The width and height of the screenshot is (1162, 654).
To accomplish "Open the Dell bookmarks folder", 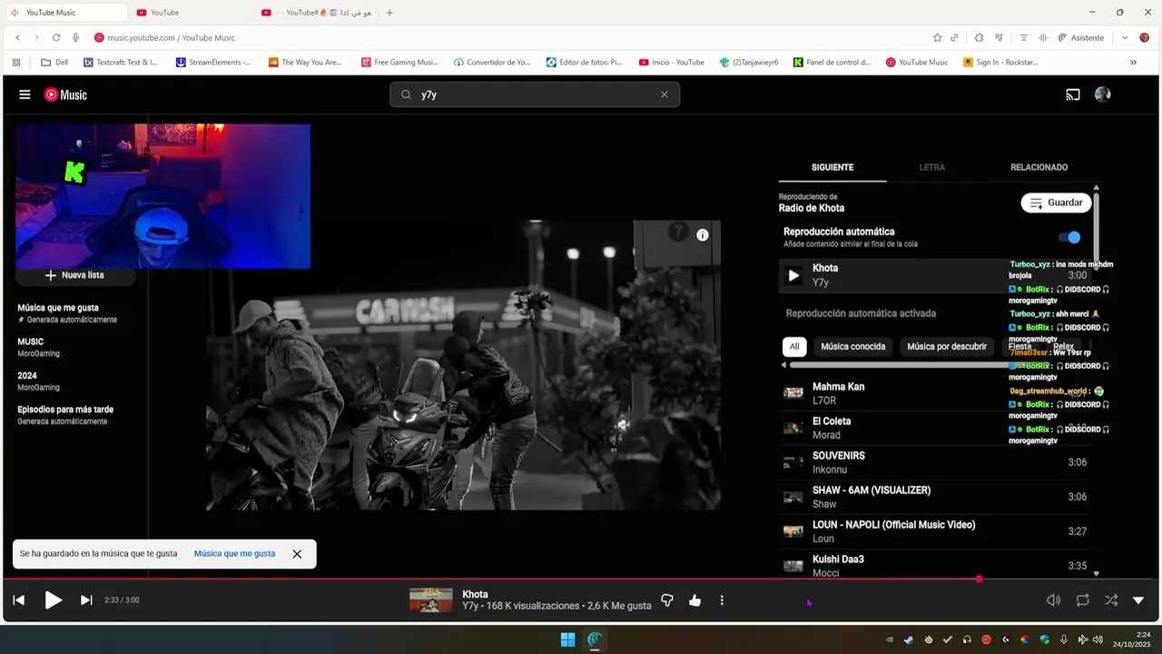I will (x=54, y=63).
